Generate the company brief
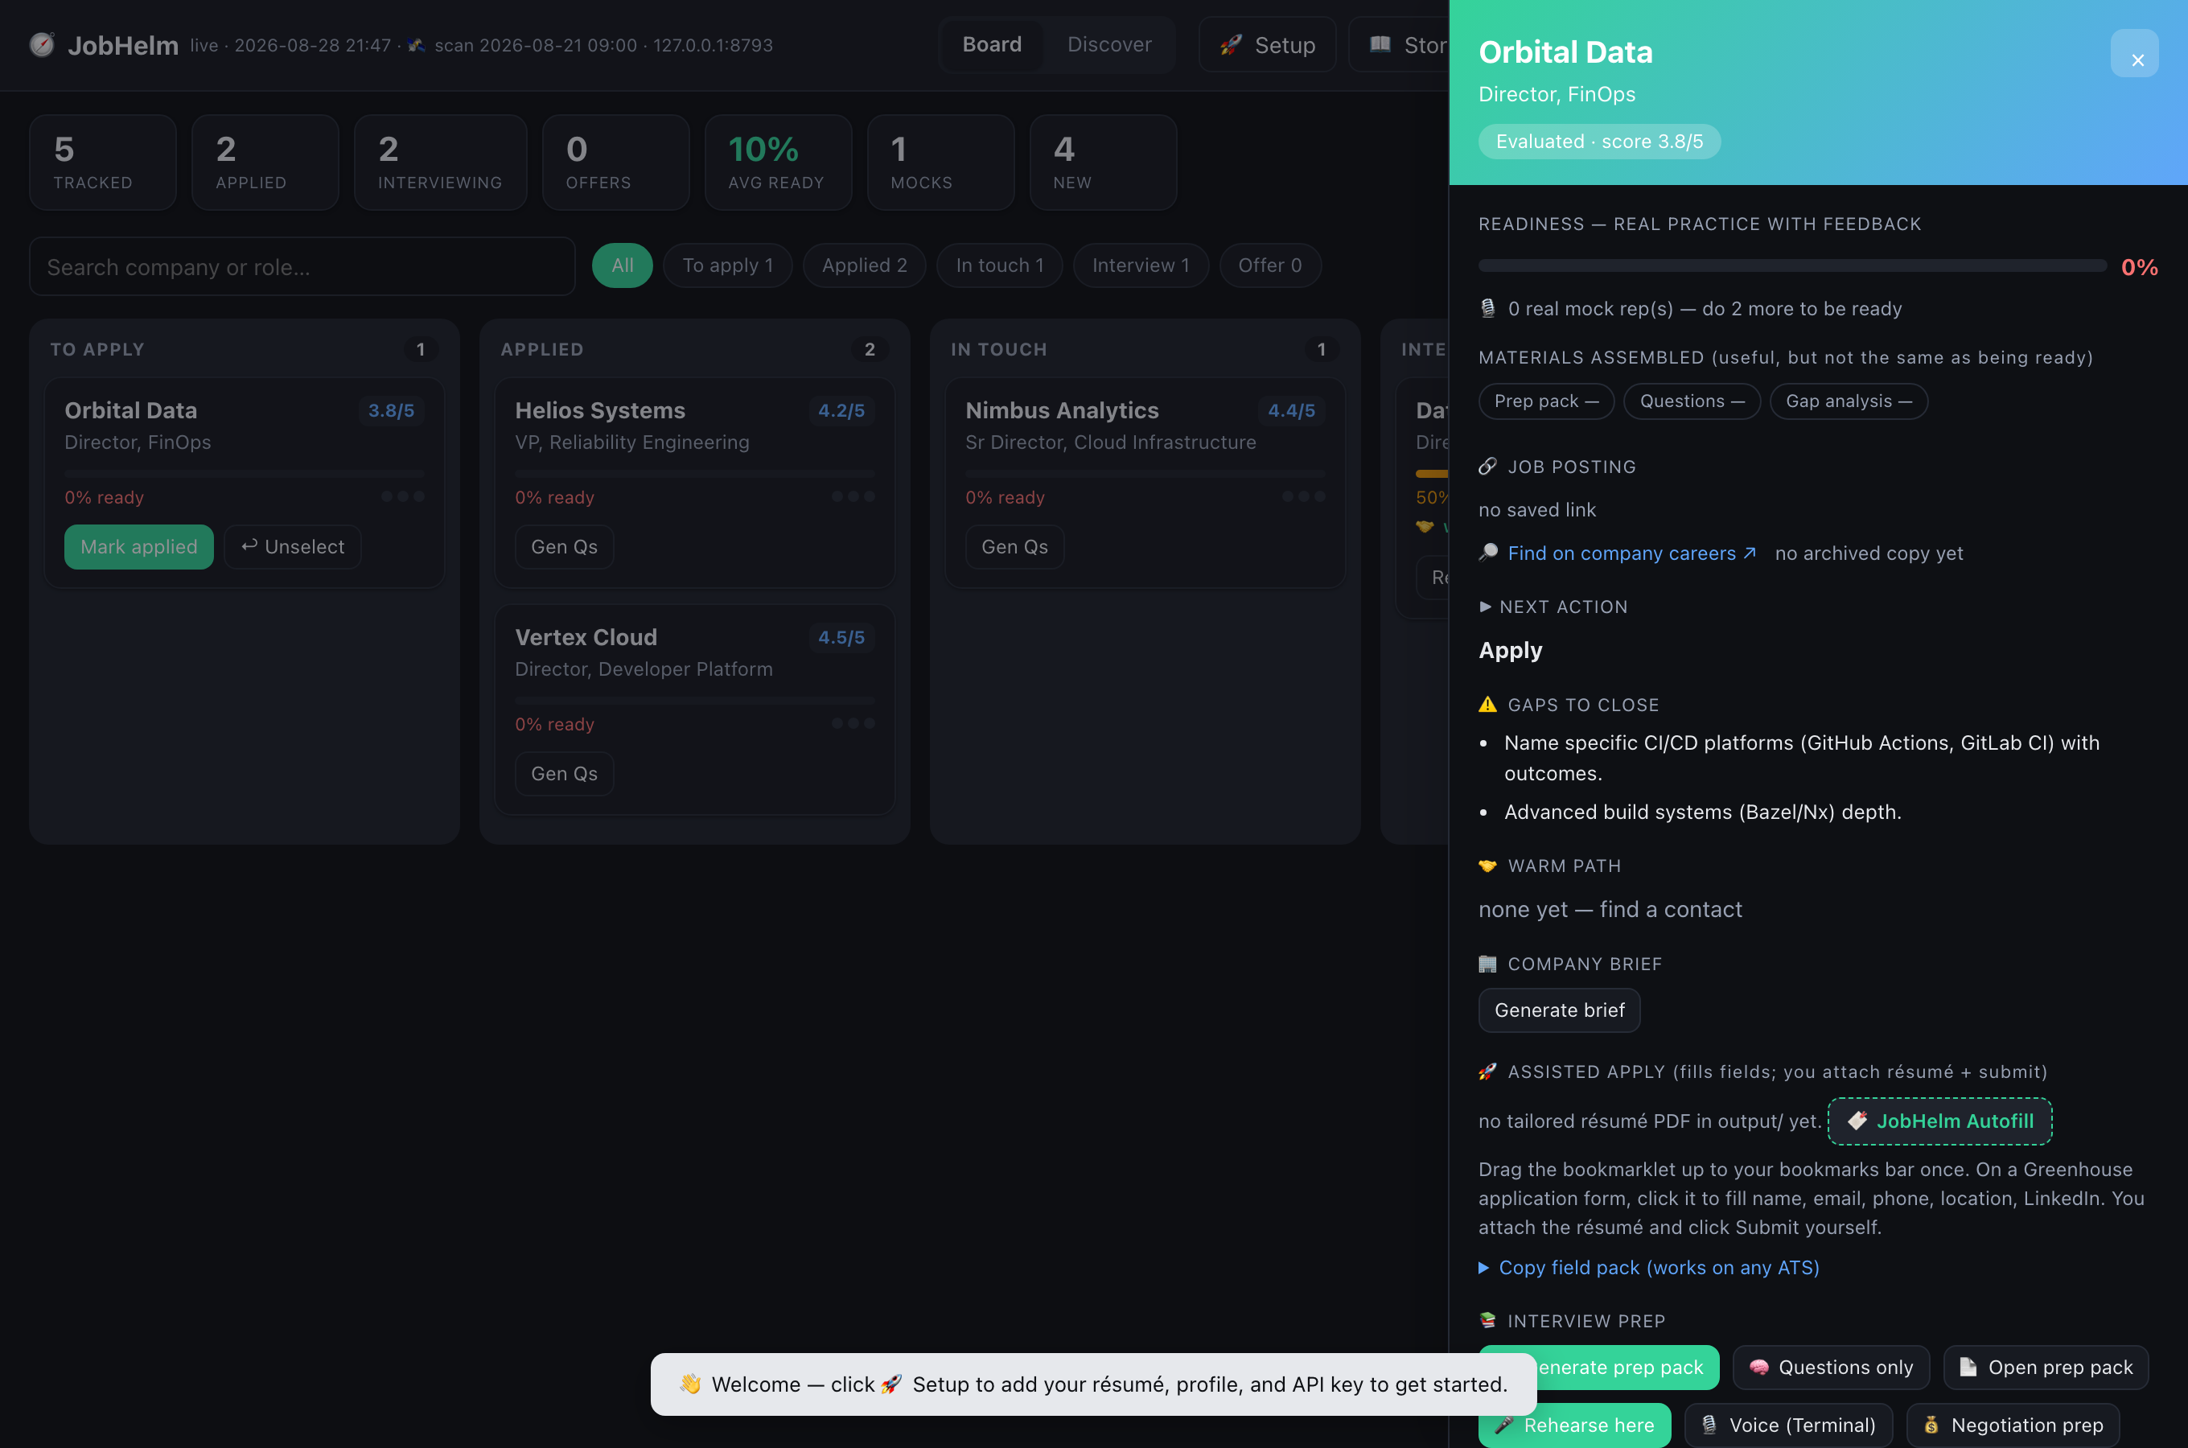 click(1559, 1010)
